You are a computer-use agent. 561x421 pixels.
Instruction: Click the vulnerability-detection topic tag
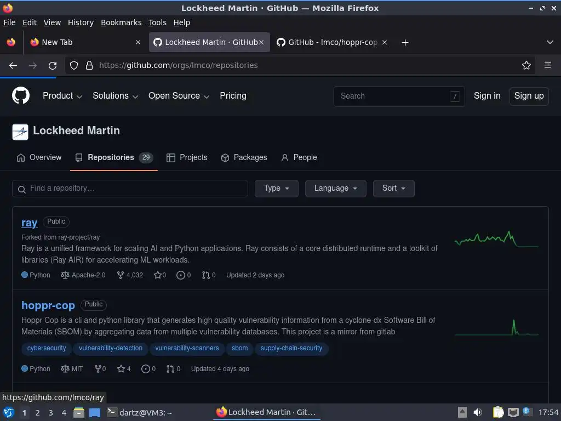point(111,348)
